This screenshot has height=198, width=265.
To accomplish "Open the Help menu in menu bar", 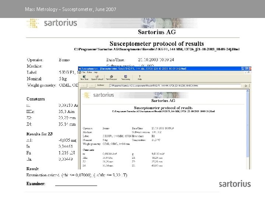I will click(x=96, y=72).
